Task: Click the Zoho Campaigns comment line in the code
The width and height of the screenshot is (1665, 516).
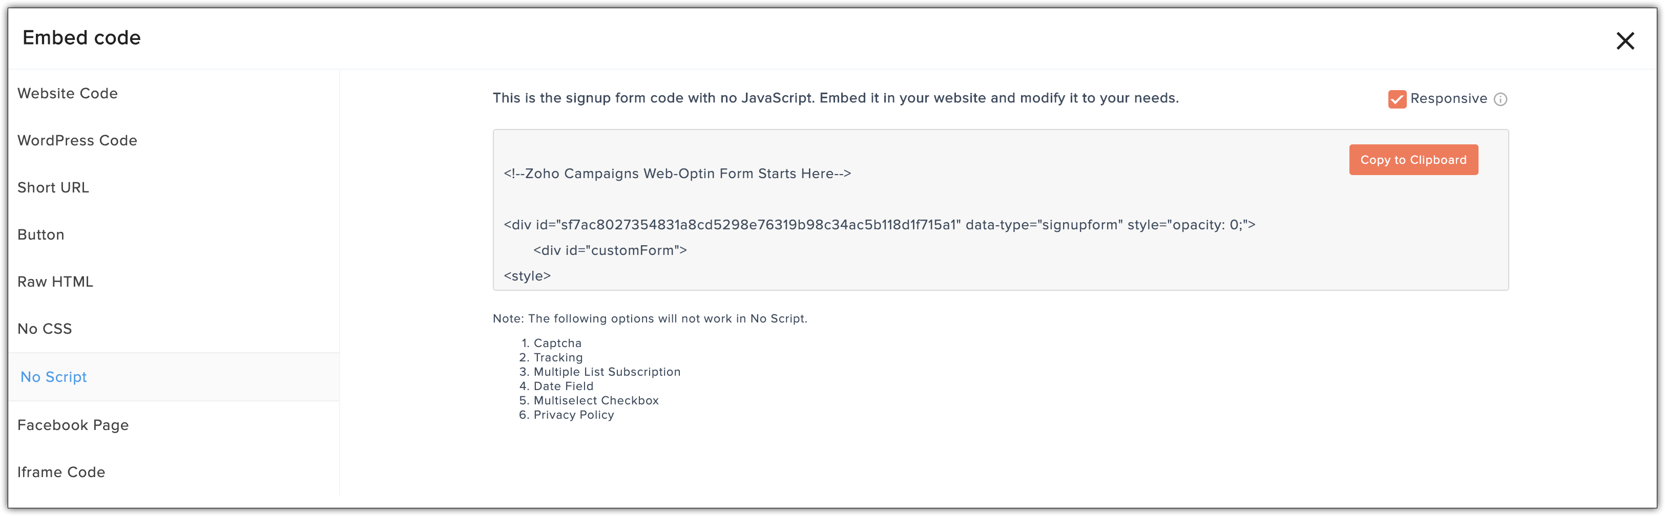Action: coord(677,174)
